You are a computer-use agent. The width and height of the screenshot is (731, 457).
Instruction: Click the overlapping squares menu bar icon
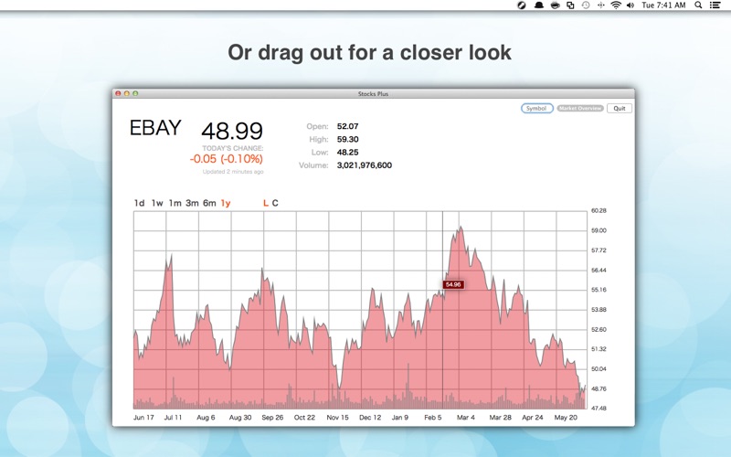570,5
